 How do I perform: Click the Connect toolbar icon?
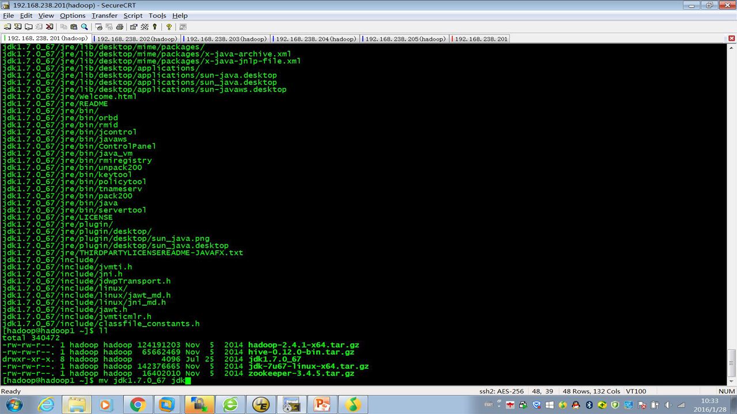pyautogui.click(x=7, y=27)
